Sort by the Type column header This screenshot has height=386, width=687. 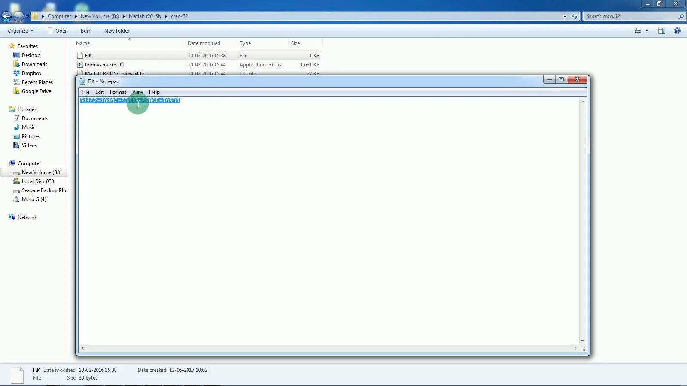click(245, 43)
